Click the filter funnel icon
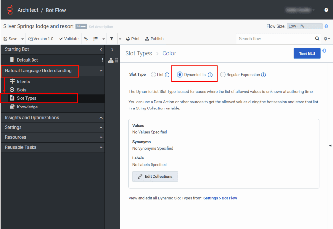The image size is (333, 229). coord(112,38)
